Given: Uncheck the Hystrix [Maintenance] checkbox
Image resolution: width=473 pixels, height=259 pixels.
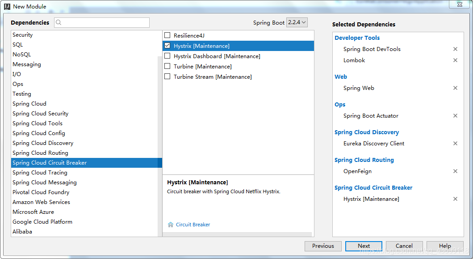Looking at the screenshot, I should 167,46.
